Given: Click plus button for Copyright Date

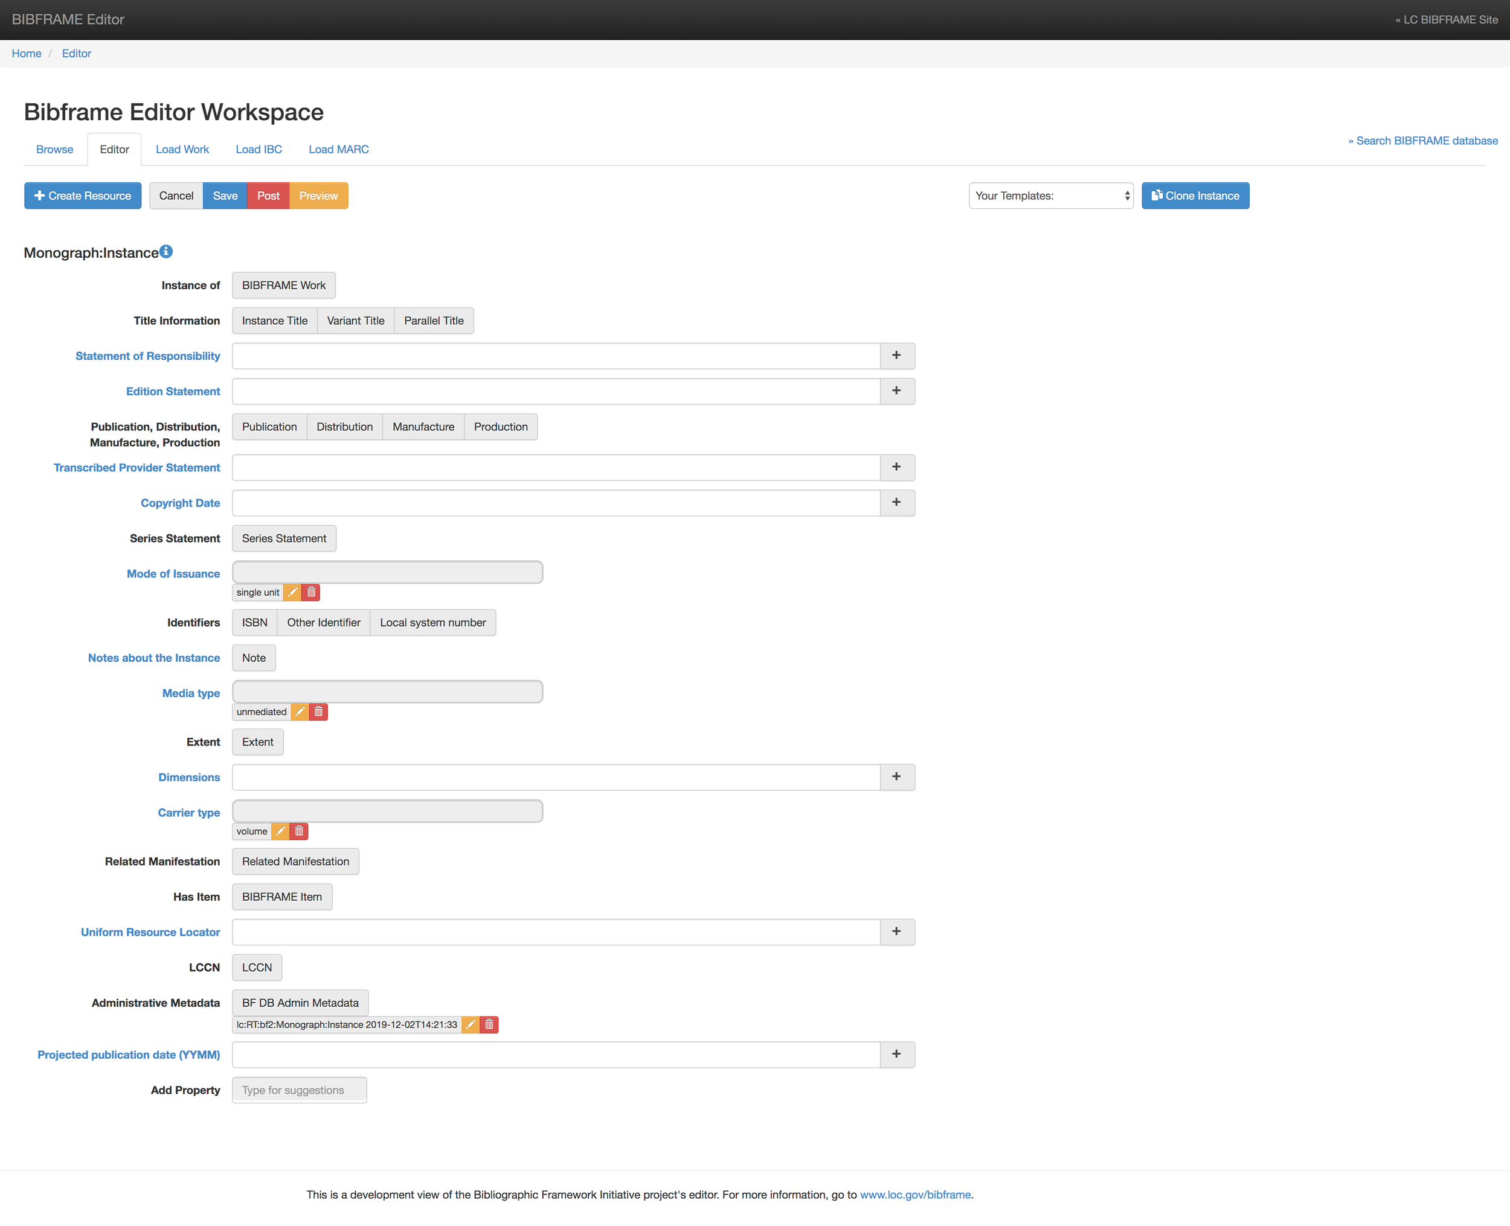Looking at the screenshot, I should (897, 503).
